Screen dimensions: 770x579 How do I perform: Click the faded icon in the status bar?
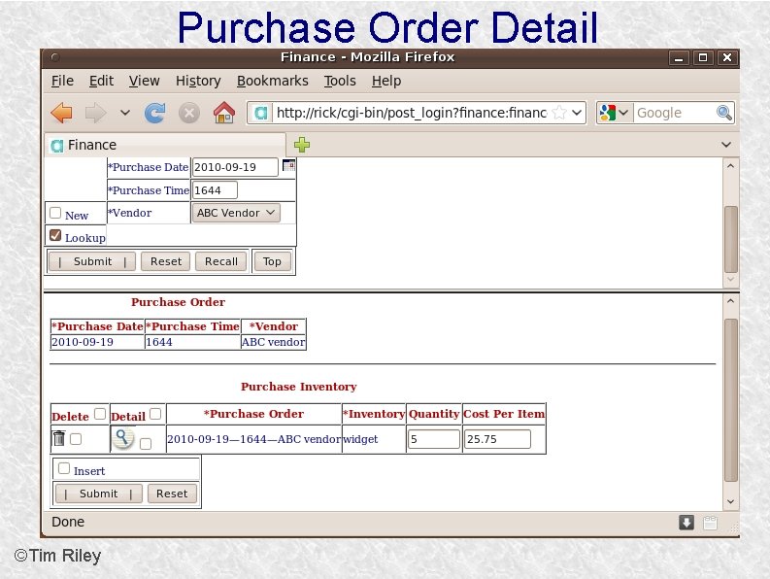pos(710,523)
